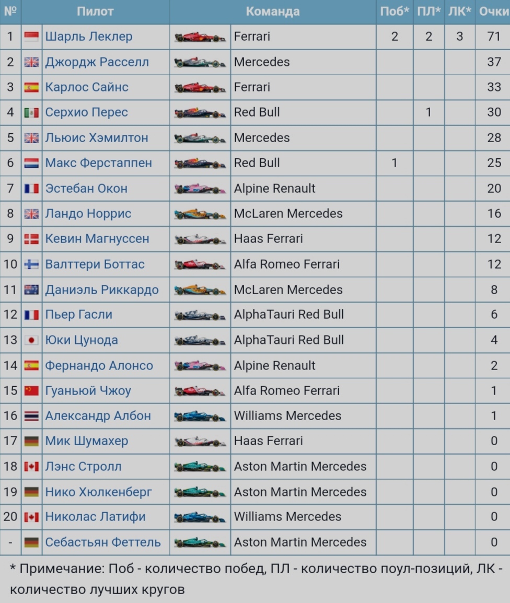Click the orange McLaren car in Ландо Норрис's row
Screen dimensions: 510x603
[200, 215]
